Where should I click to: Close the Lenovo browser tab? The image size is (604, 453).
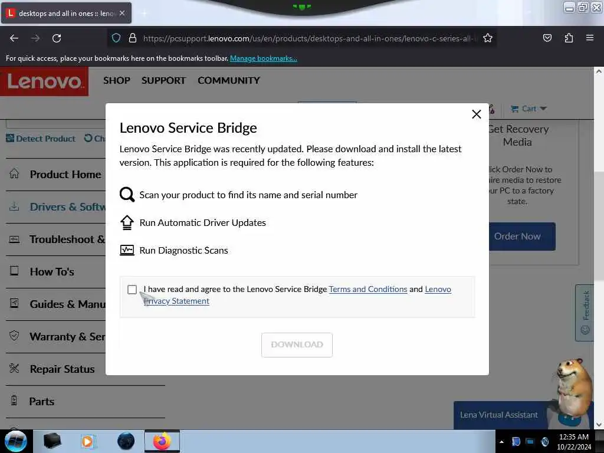[122, 13]
